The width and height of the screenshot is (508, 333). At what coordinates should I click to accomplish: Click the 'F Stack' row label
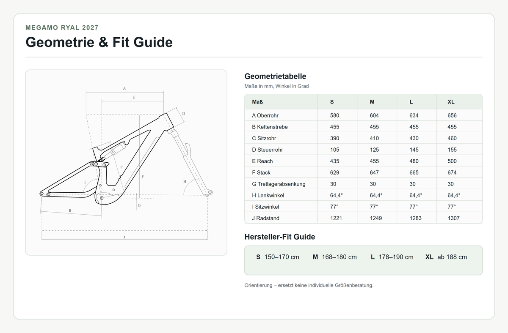(261, 172)
